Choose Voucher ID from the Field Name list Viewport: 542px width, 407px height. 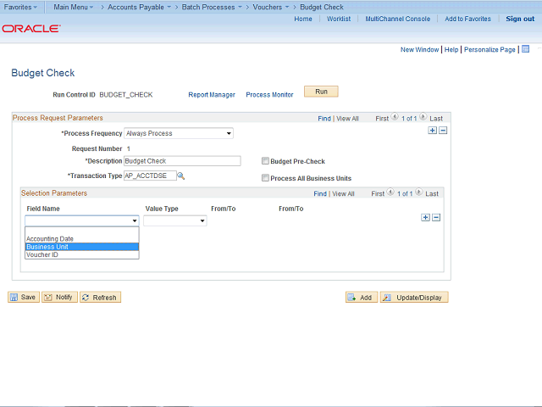(x=42, y=254)
